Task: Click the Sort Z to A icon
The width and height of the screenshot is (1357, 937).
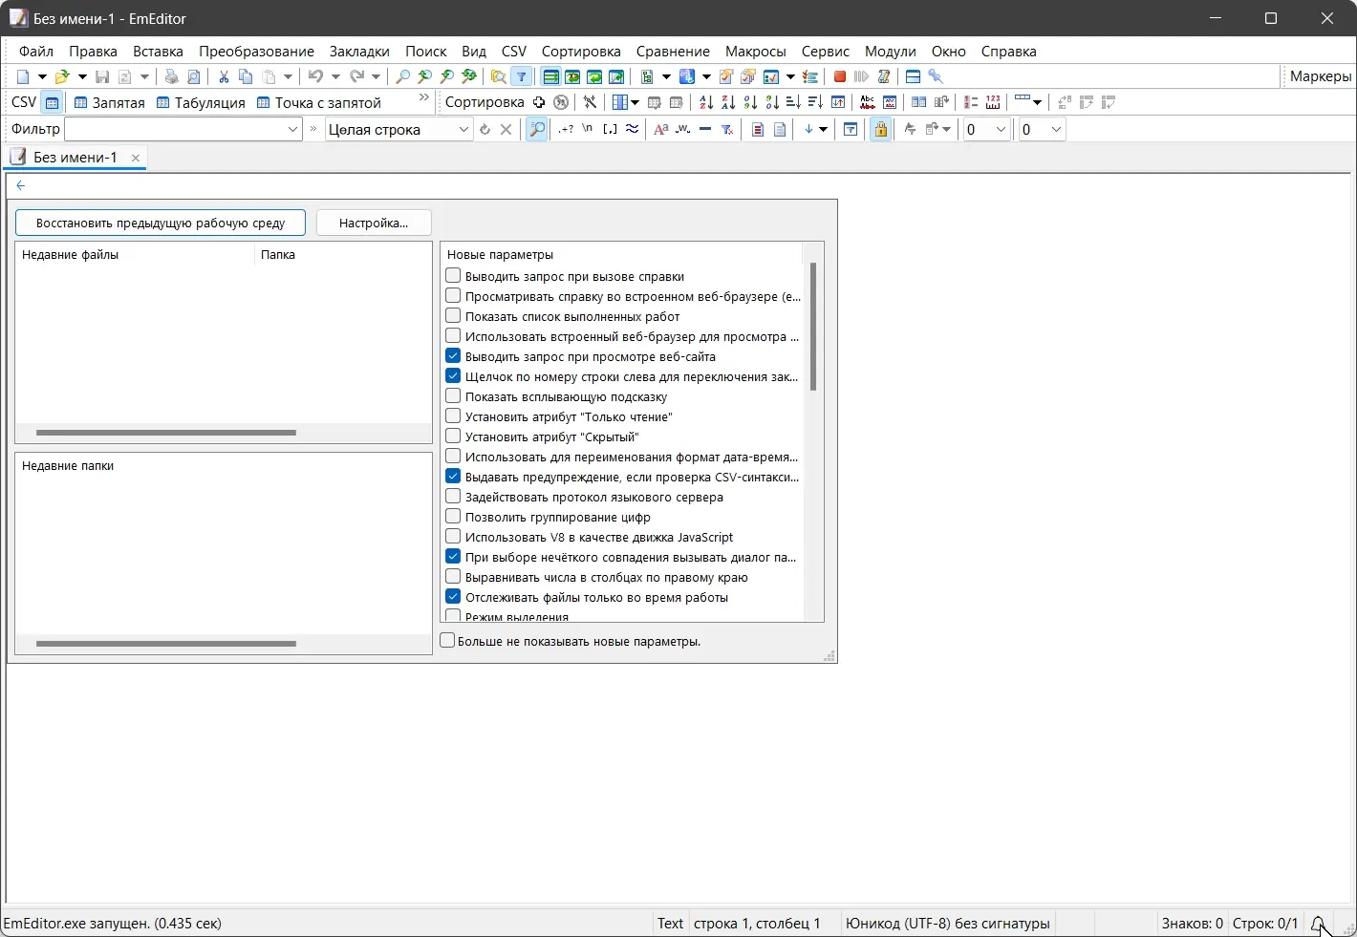Action: pos(728,102)
